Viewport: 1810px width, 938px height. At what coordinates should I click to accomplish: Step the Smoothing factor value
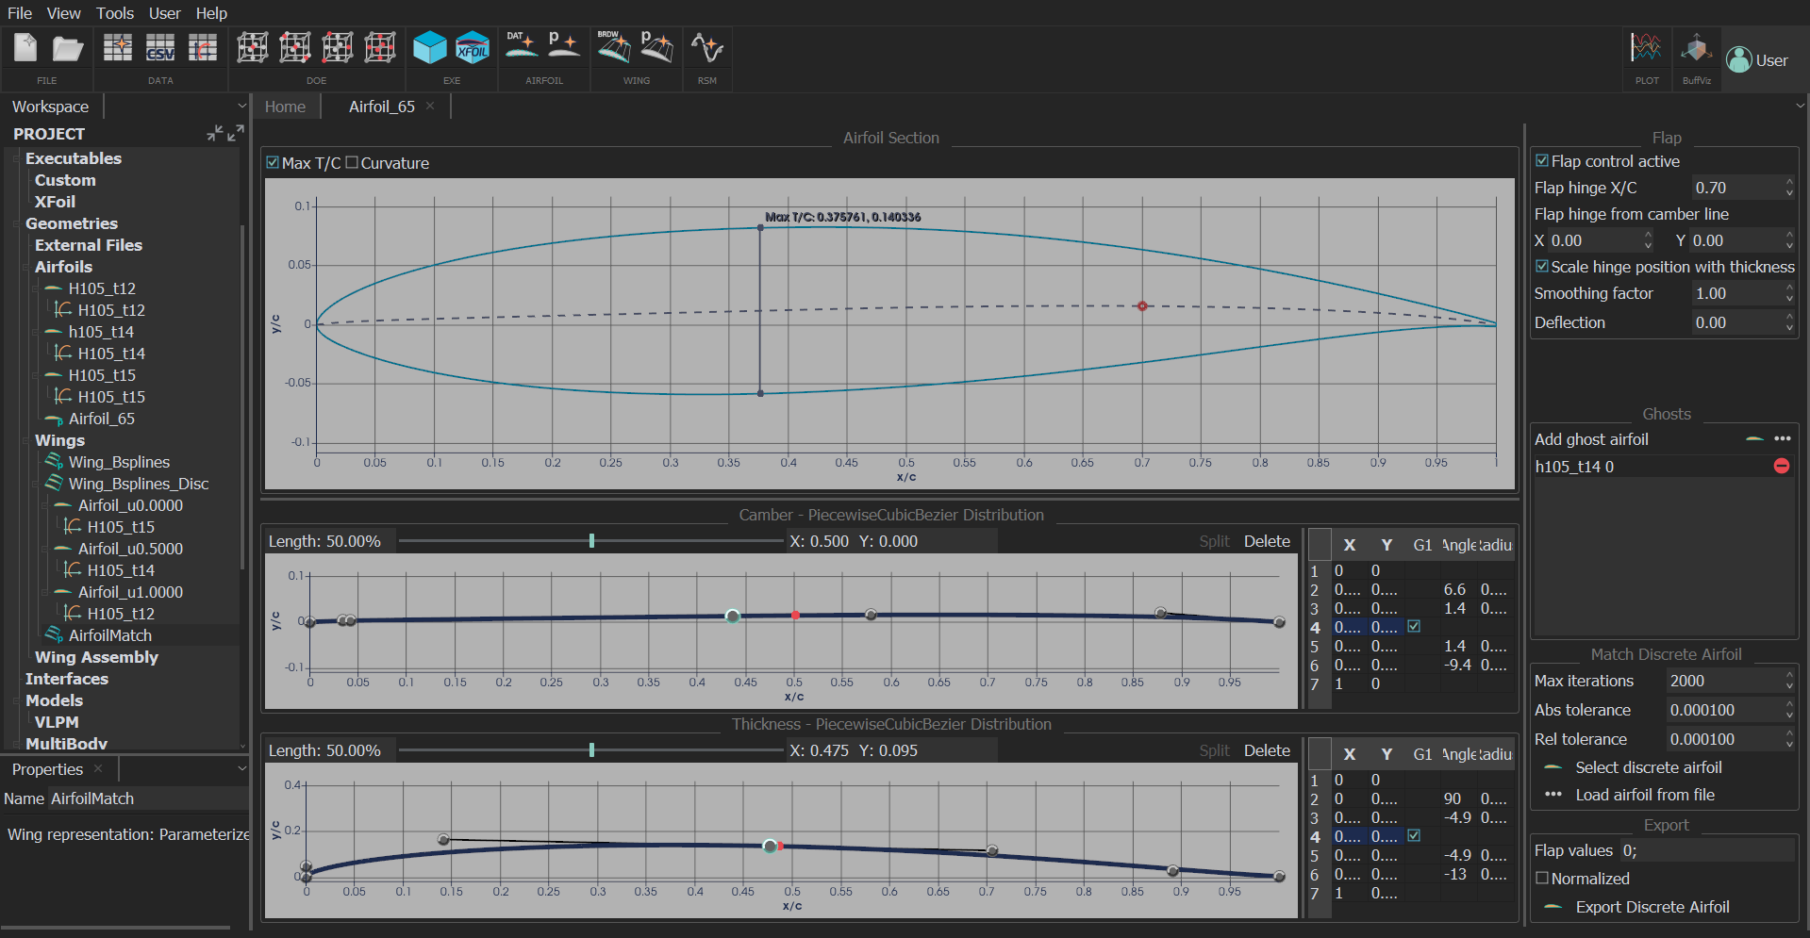[x=1789, y=293]
